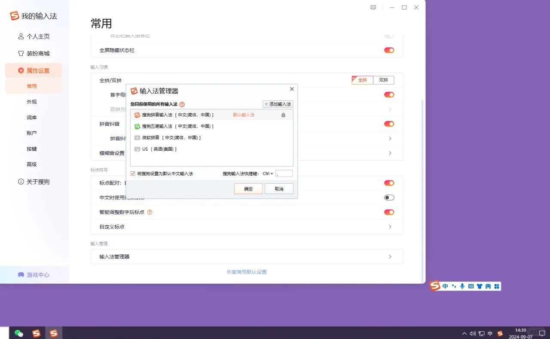
Task: Click the Sogou logo on the floating IME bar
Action: click(x=435, y=286)
